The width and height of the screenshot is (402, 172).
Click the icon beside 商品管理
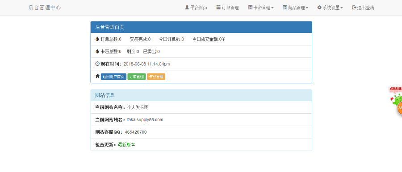pyautogui.click(x=285, y=8)
